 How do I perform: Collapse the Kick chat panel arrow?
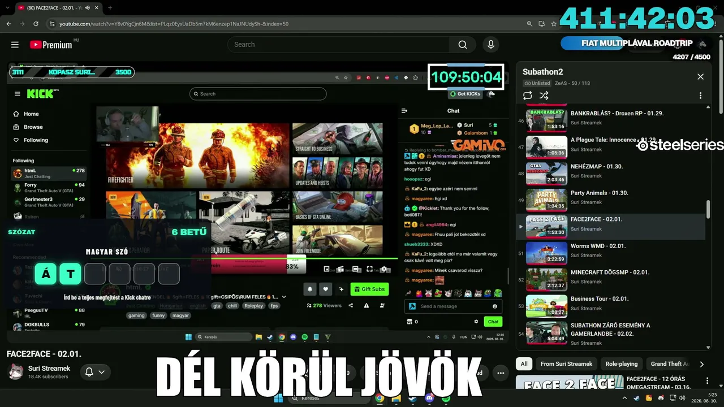[x=404, y=111]
